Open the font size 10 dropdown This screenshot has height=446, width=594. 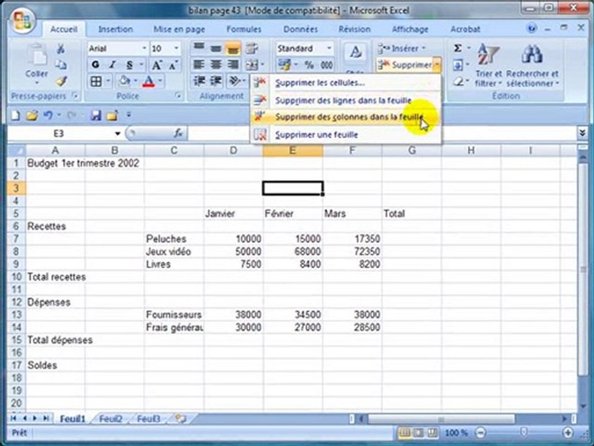(176, 48)
